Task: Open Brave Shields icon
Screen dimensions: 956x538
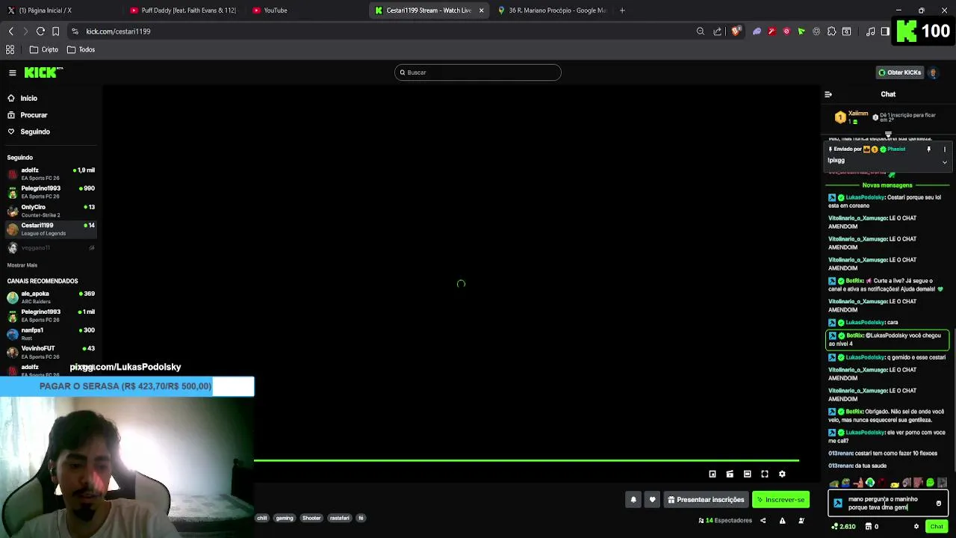Action: pos(736,31)
